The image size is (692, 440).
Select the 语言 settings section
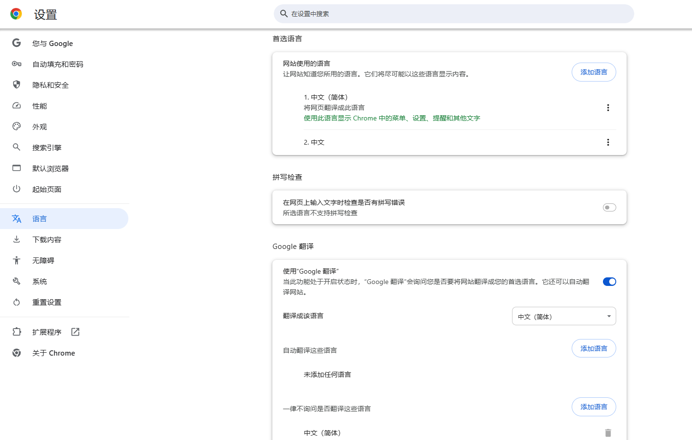tap(64, 219)
